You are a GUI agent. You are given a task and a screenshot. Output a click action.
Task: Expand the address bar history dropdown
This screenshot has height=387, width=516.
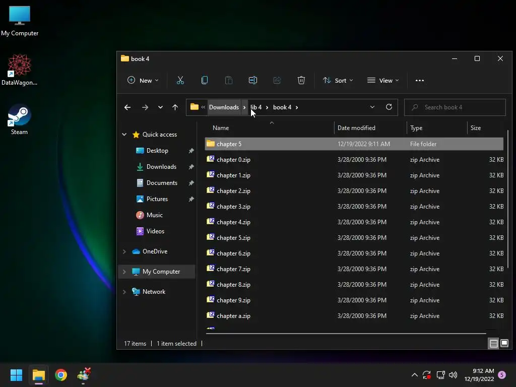[x=372, y=107]
